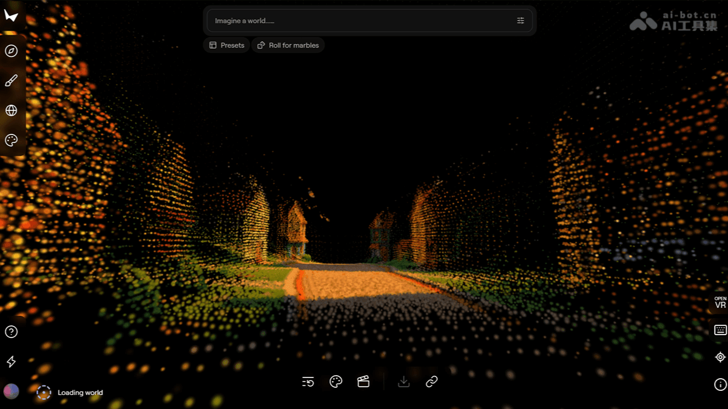Open the palette icon in left sidebar
The image size is (728, 409).
coord(11,140)
